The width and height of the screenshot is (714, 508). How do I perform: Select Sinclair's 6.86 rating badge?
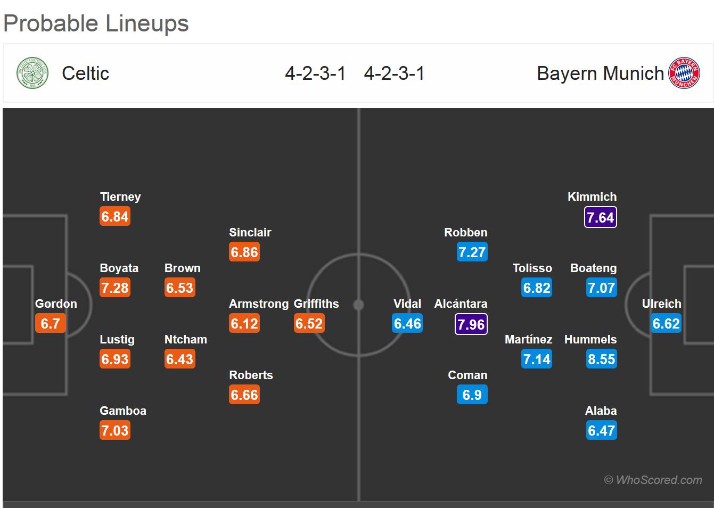coord(244,252)
